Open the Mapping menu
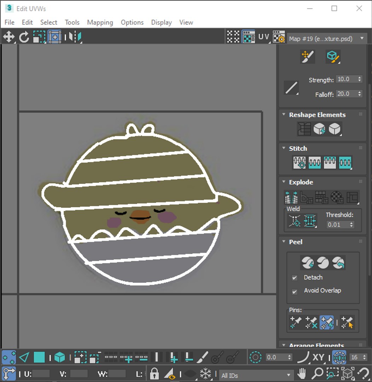Image resolution: width=372 pixels, height=382 pixels. [100, 22]
